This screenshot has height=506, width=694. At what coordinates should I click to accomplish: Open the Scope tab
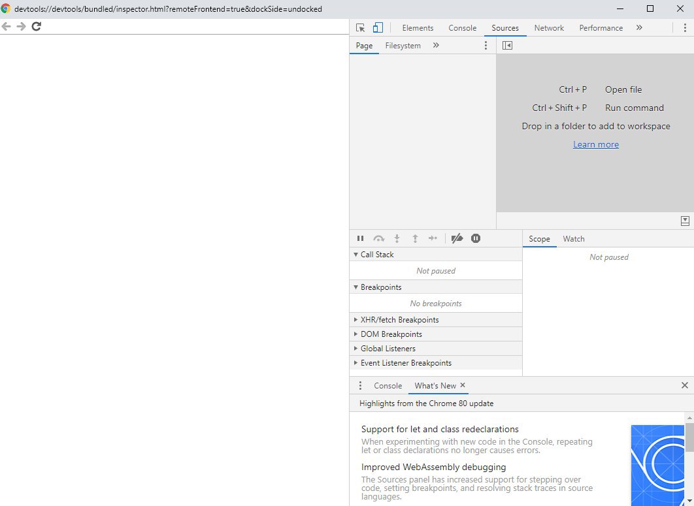click(x=539, y=239)
